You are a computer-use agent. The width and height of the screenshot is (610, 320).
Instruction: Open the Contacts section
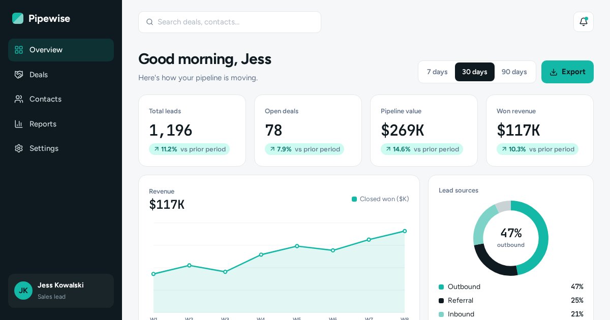[x=61, y=99]
